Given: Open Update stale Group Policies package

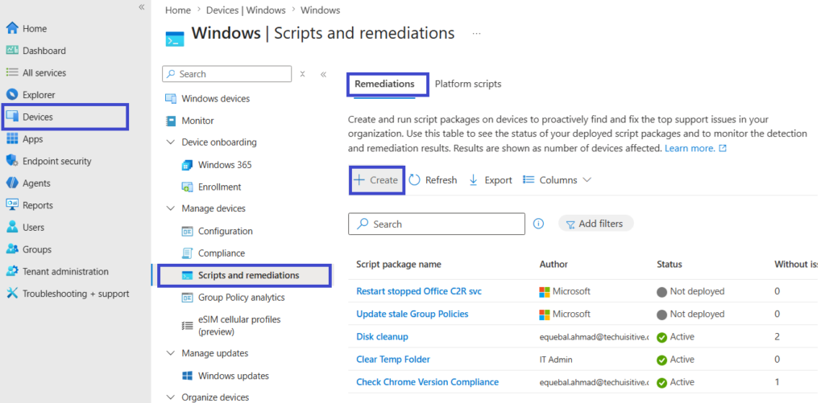Looking at the screenshot, I should point(412,314).
